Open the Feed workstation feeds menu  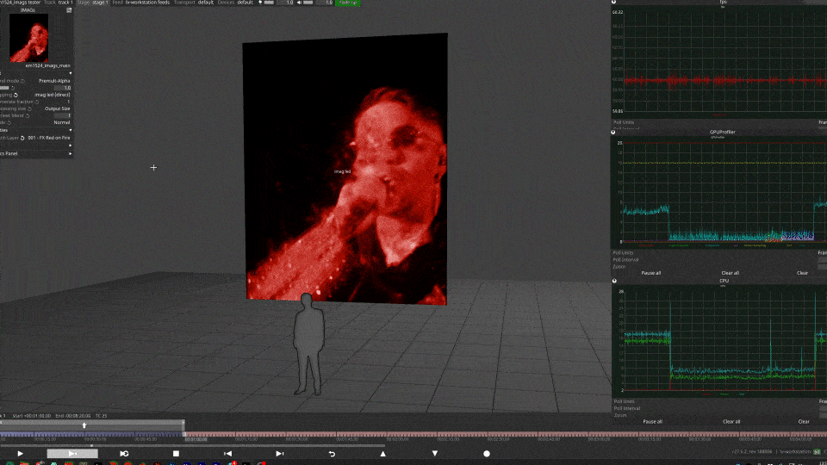tap(141, 3)
